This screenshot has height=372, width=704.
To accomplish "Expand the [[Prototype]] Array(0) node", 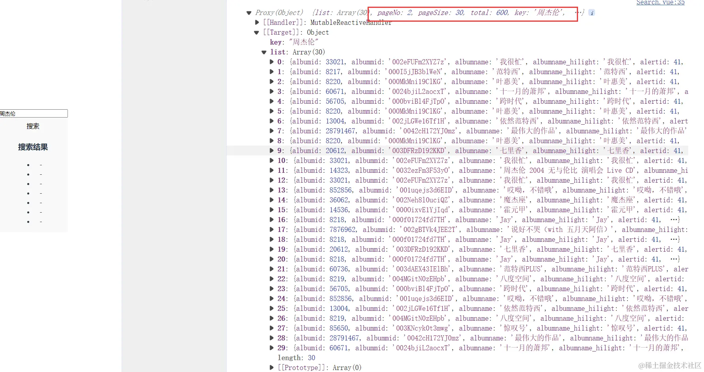I will pos(272,368).
